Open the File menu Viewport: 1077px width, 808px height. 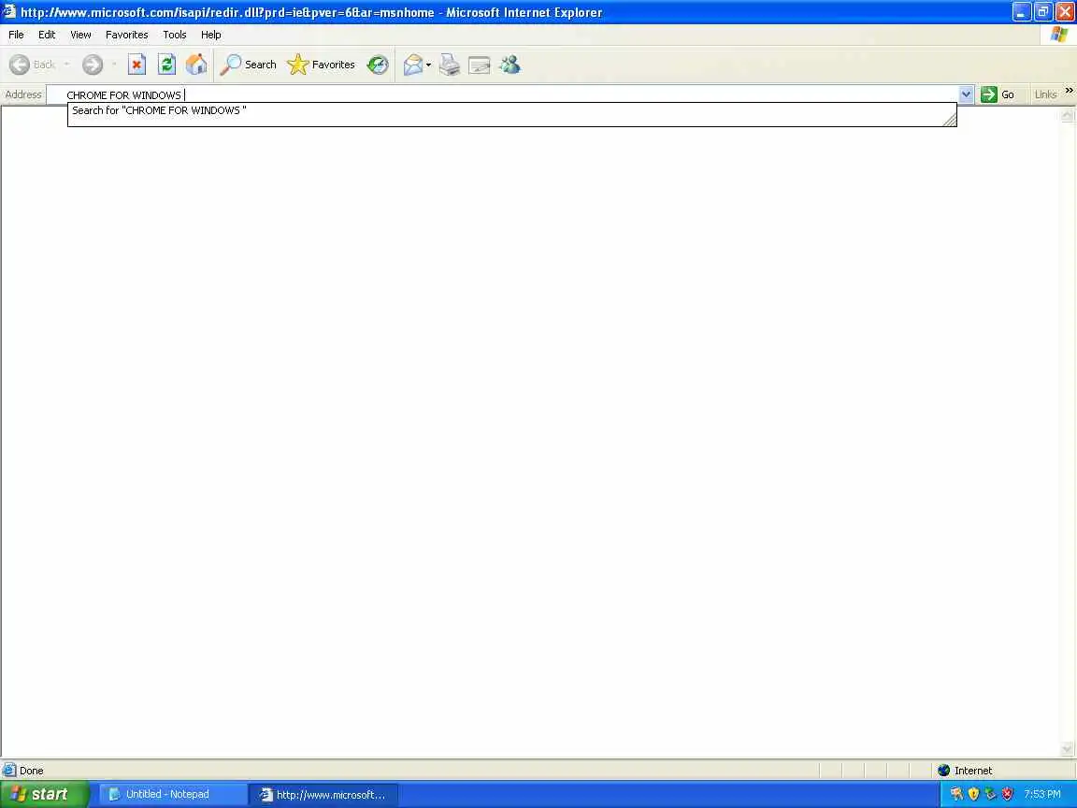[16, 35]
